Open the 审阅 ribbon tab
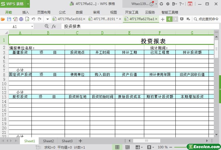The width and height of the screenshot is (221, 150). [96, 12]
